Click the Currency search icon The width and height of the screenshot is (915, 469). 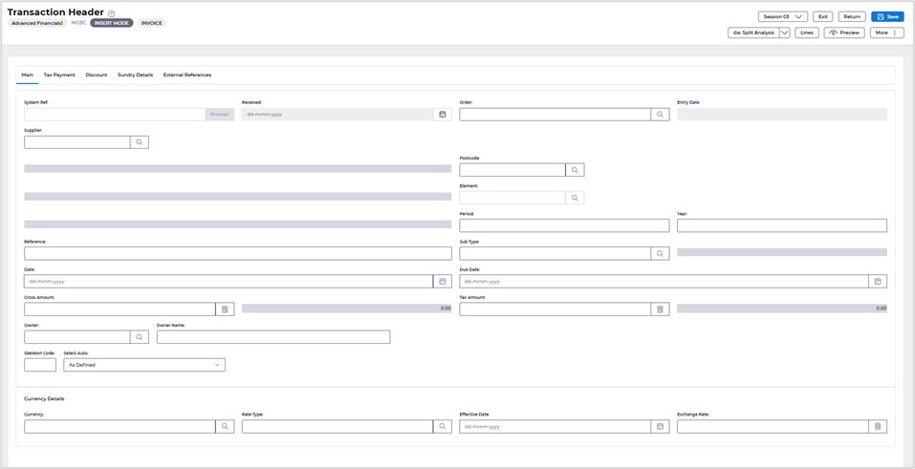tap(226, 427)
